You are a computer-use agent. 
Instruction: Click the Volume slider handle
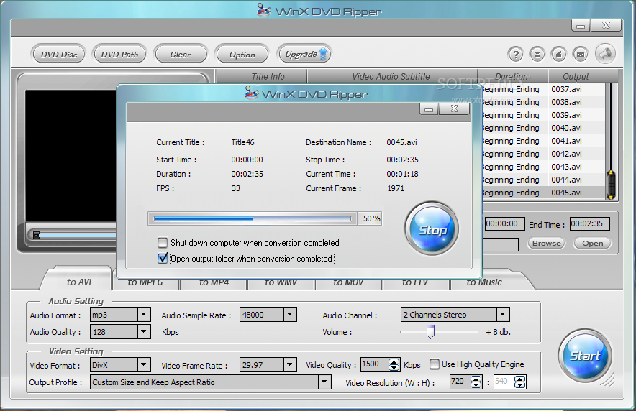pyautogui.click(x=430, y=332)
